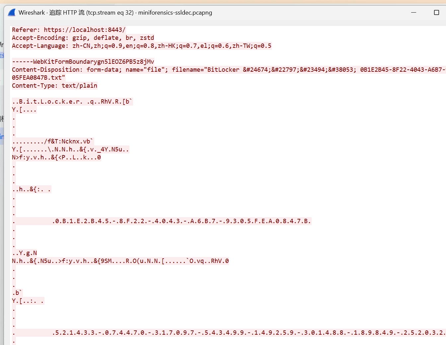The width and height of the screenshot is (446, 345).
Task: Click the 05FEA0847B.txt filename continuation line
Action: [x=38, y=78]
